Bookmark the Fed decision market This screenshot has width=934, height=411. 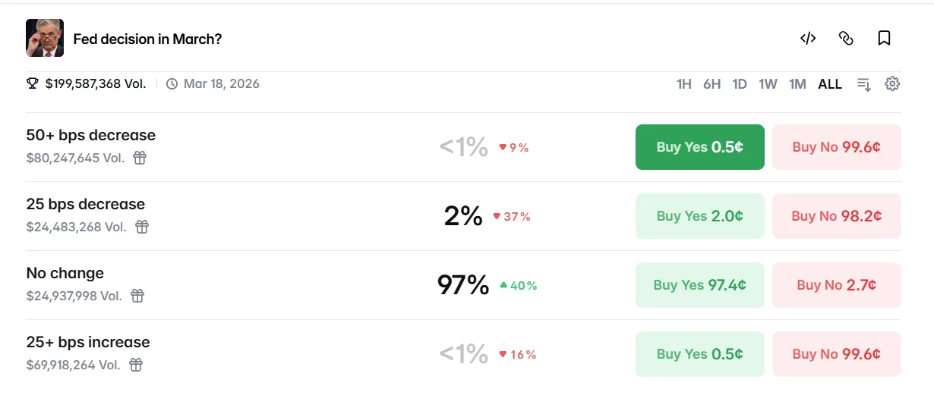[x=884, y=39]
